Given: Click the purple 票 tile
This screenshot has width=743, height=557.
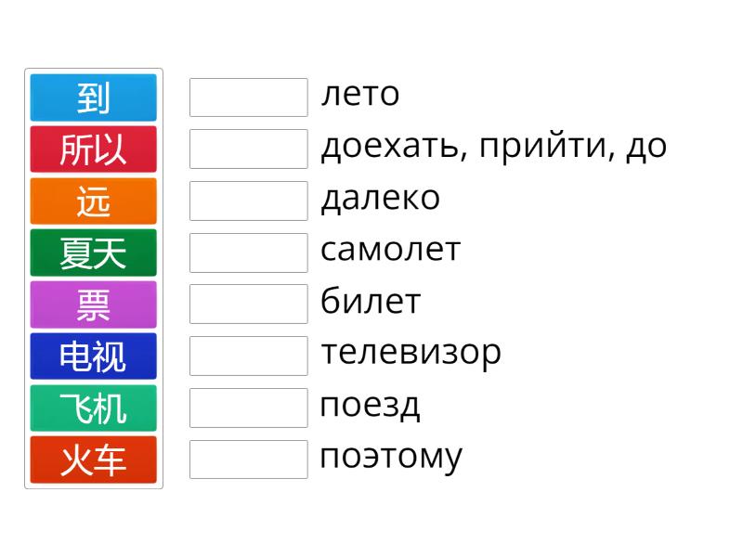Looking at the screenshot, I should pos(94,304).
